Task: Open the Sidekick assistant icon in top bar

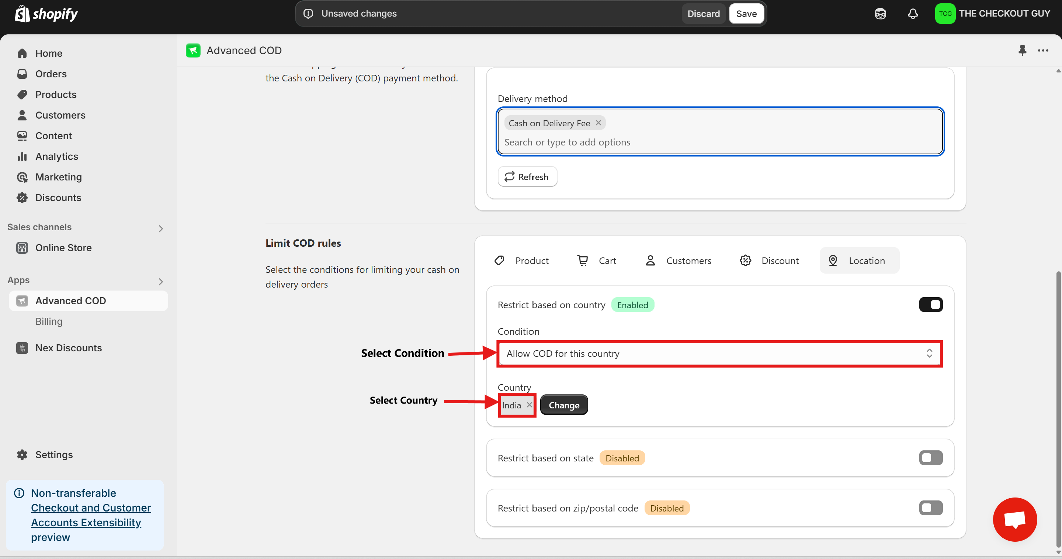Action: pos(880,14)
